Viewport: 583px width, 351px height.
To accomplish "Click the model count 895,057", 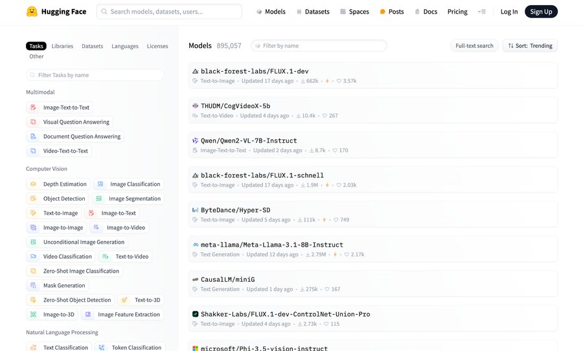I will tap(229, 46).
